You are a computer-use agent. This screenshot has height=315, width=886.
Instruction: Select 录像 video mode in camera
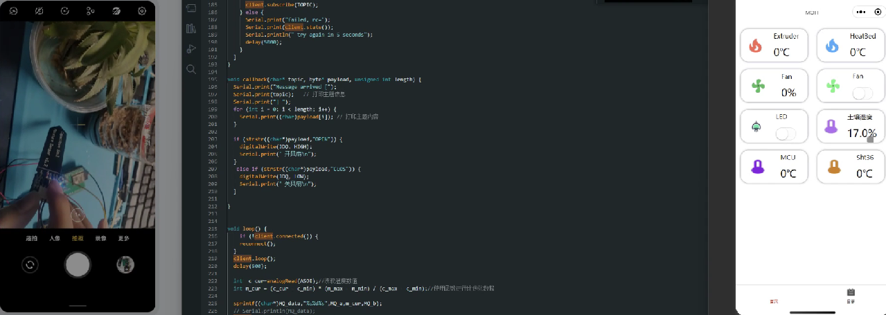[101, 238]
